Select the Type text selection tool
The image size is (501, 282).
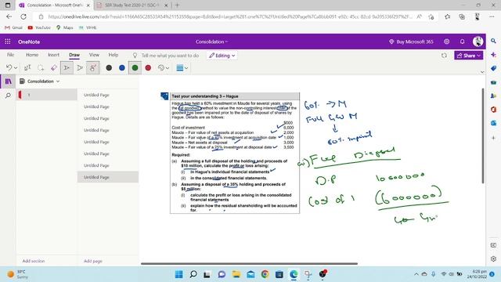pos(27,67)
